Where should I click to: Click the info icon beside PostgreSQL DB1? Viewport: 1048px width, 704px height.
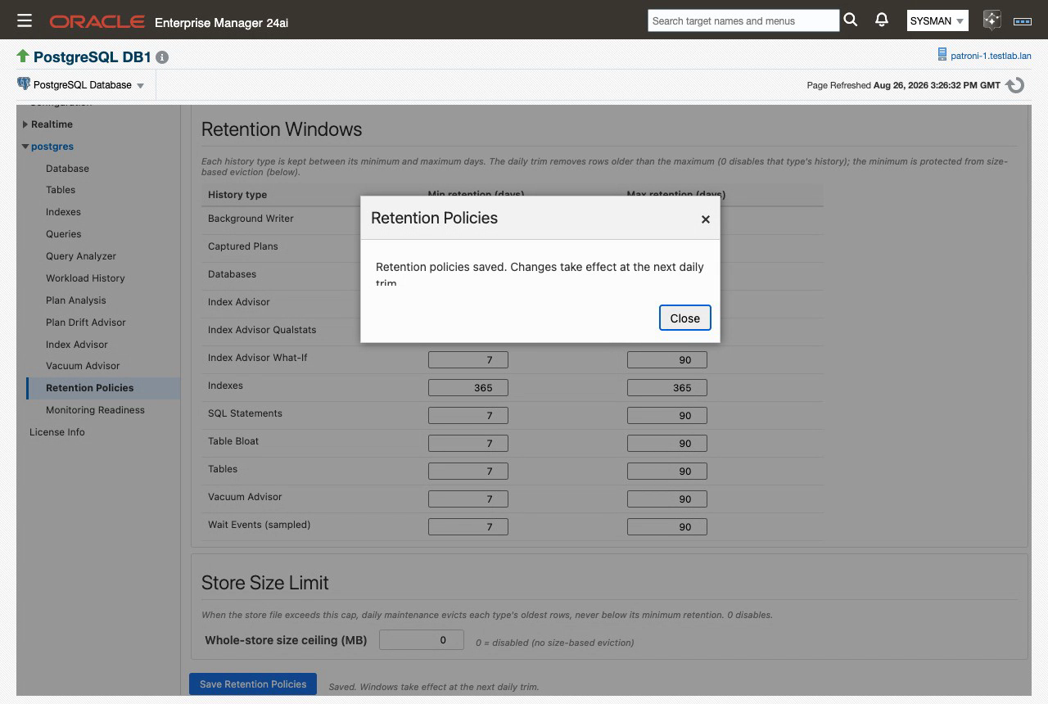(162, 57)
